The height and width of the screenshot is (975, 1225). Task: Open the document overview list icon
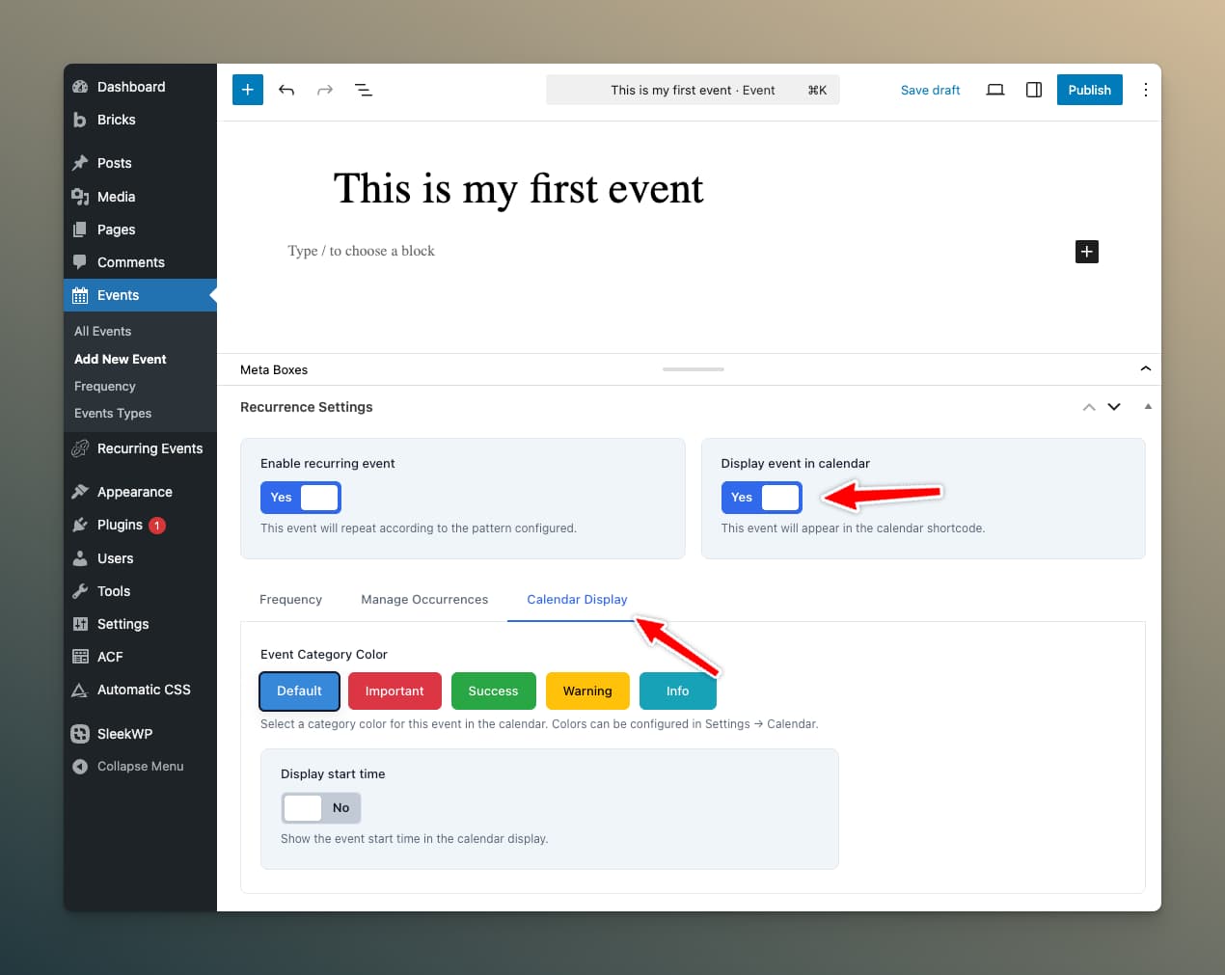364,90
